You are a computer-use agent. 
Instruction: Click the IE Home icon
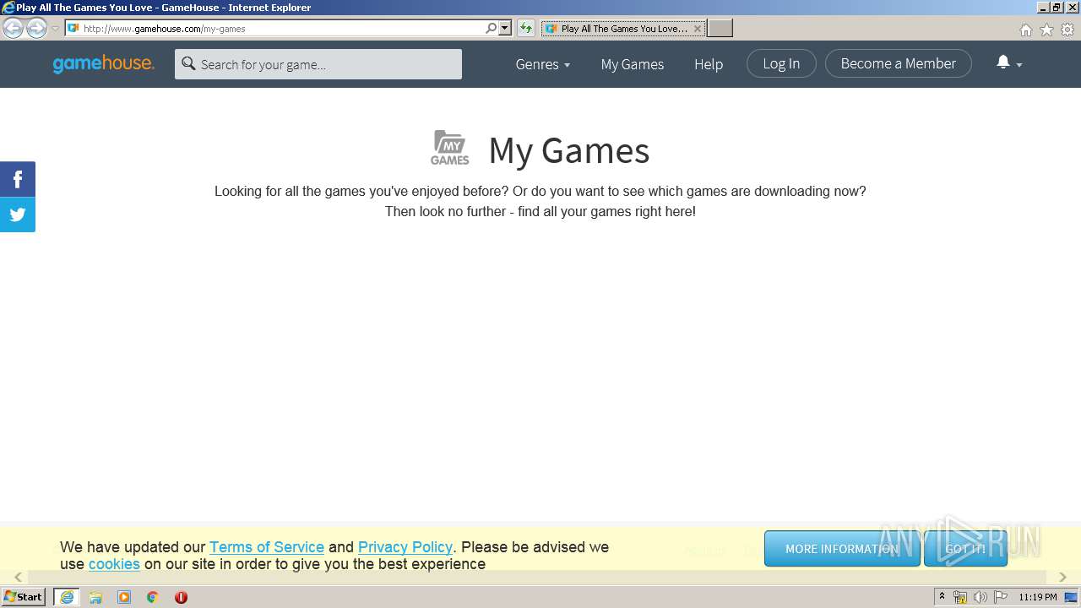pos(1025,30)
